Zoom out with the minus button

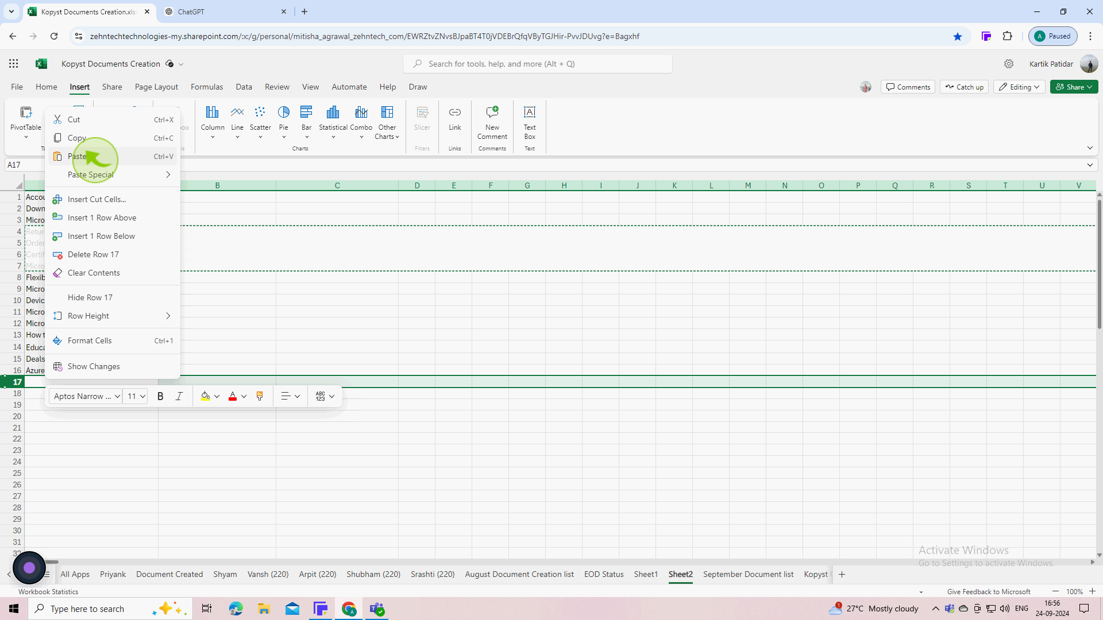1055,591
